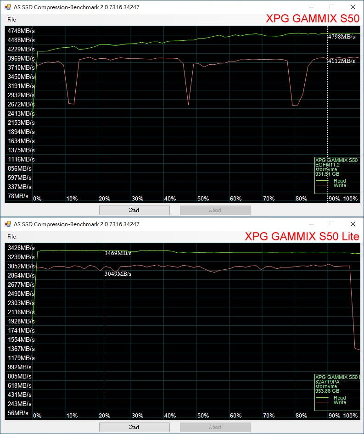This screenshot has width=364, height=434.
Task: Click the 3049MB/s write value label
Action: point(118,274)
